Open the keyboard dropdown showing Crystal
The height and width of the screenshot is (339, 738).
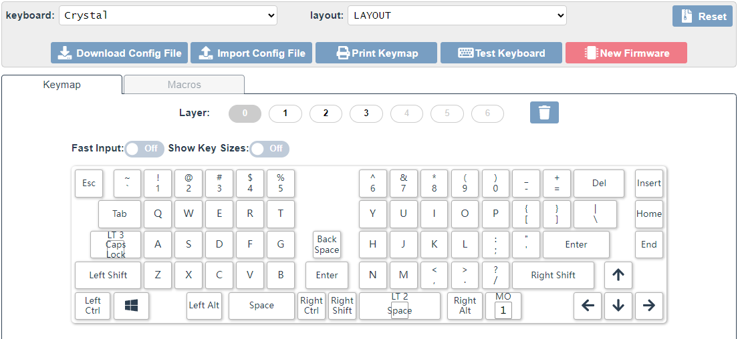(x=168, y=15)
